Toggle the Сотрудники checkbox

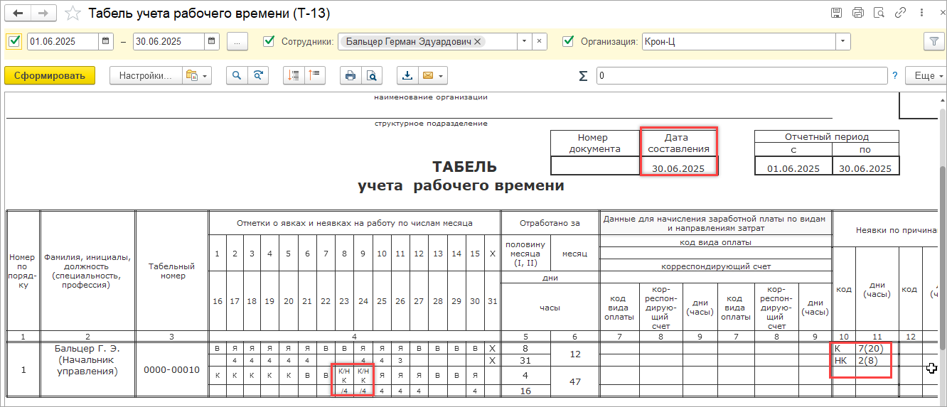269,41
